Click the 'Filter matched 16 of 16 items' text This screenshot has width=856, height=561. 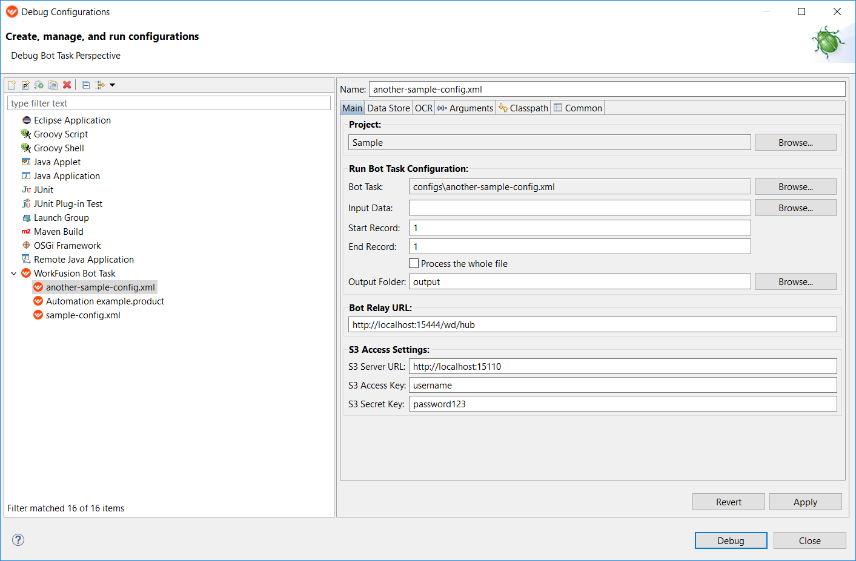click(x=66, y=508)
